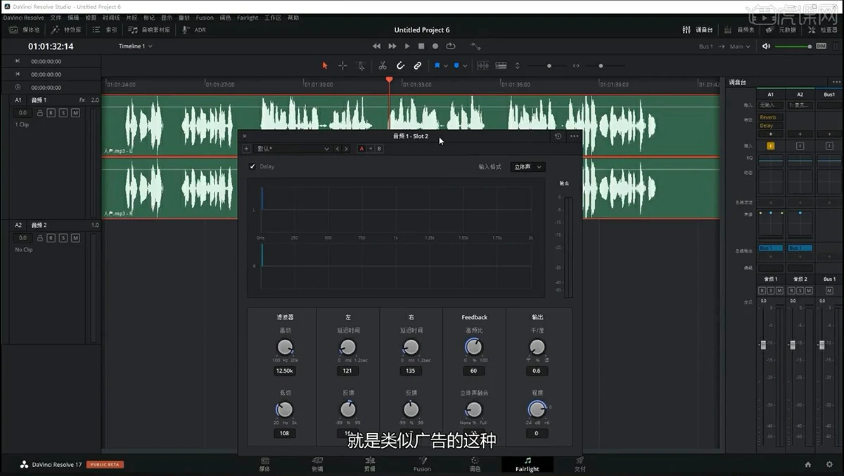Image resolution: width=844 pixels, height=476 pixels.
Task: Click the rewind transport button
Action: [376, 46]
